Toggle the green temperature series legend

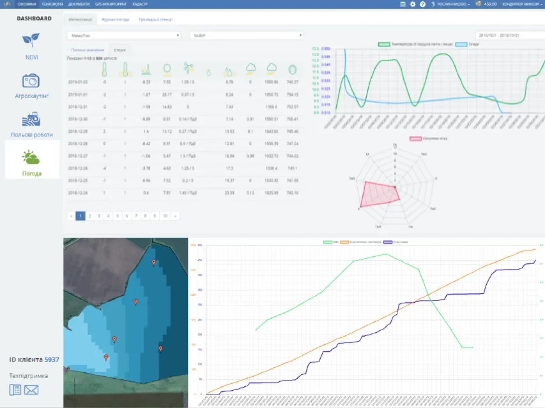pyautogui.click(x=384, y=44)
